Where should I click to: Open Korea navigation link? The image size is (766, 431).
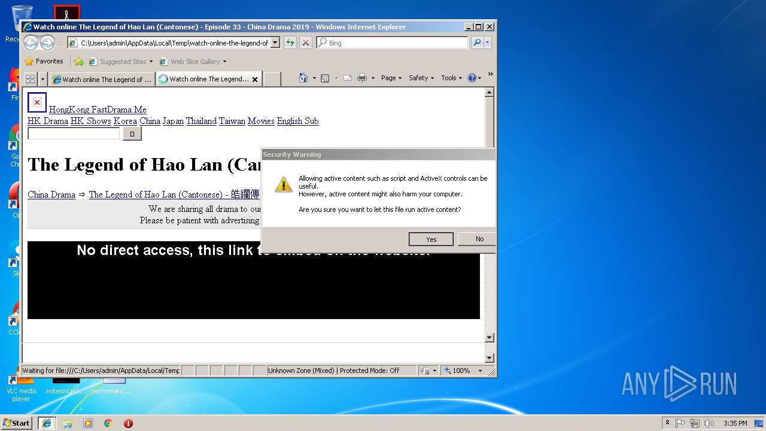tap(125, 121)
